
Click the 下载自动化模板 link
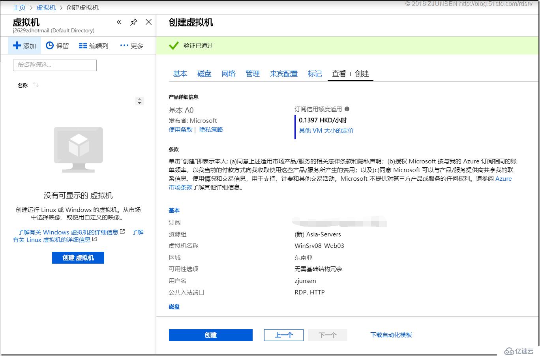[x=391, y=335]
